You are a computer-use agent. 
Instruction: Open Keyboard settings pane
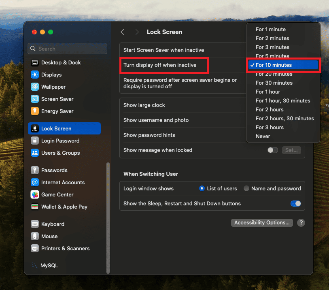64,224
